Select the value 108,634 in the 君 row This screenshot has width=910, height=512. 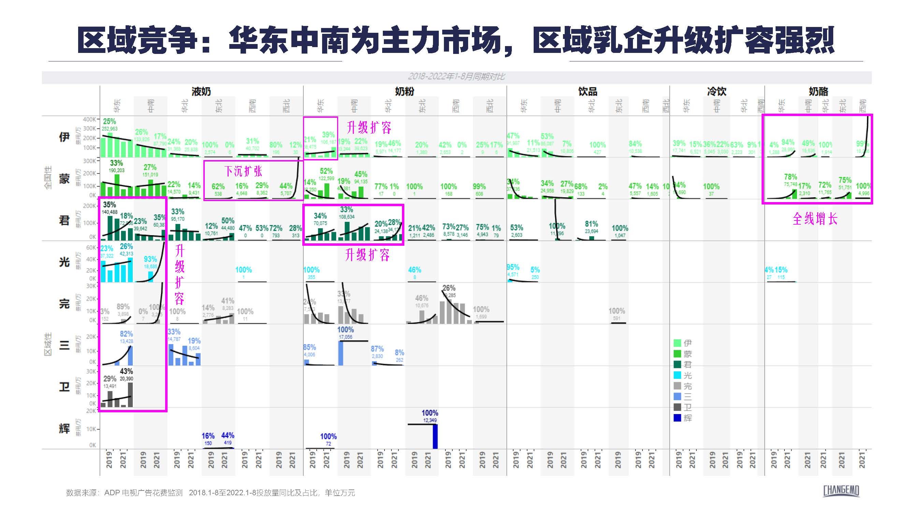click(x=347, y=217)
